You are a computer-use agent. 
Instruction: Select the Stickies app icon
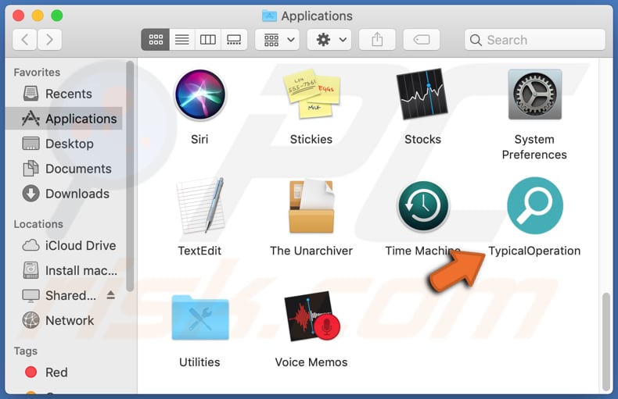pyautogui.click(x=311, y=94)
